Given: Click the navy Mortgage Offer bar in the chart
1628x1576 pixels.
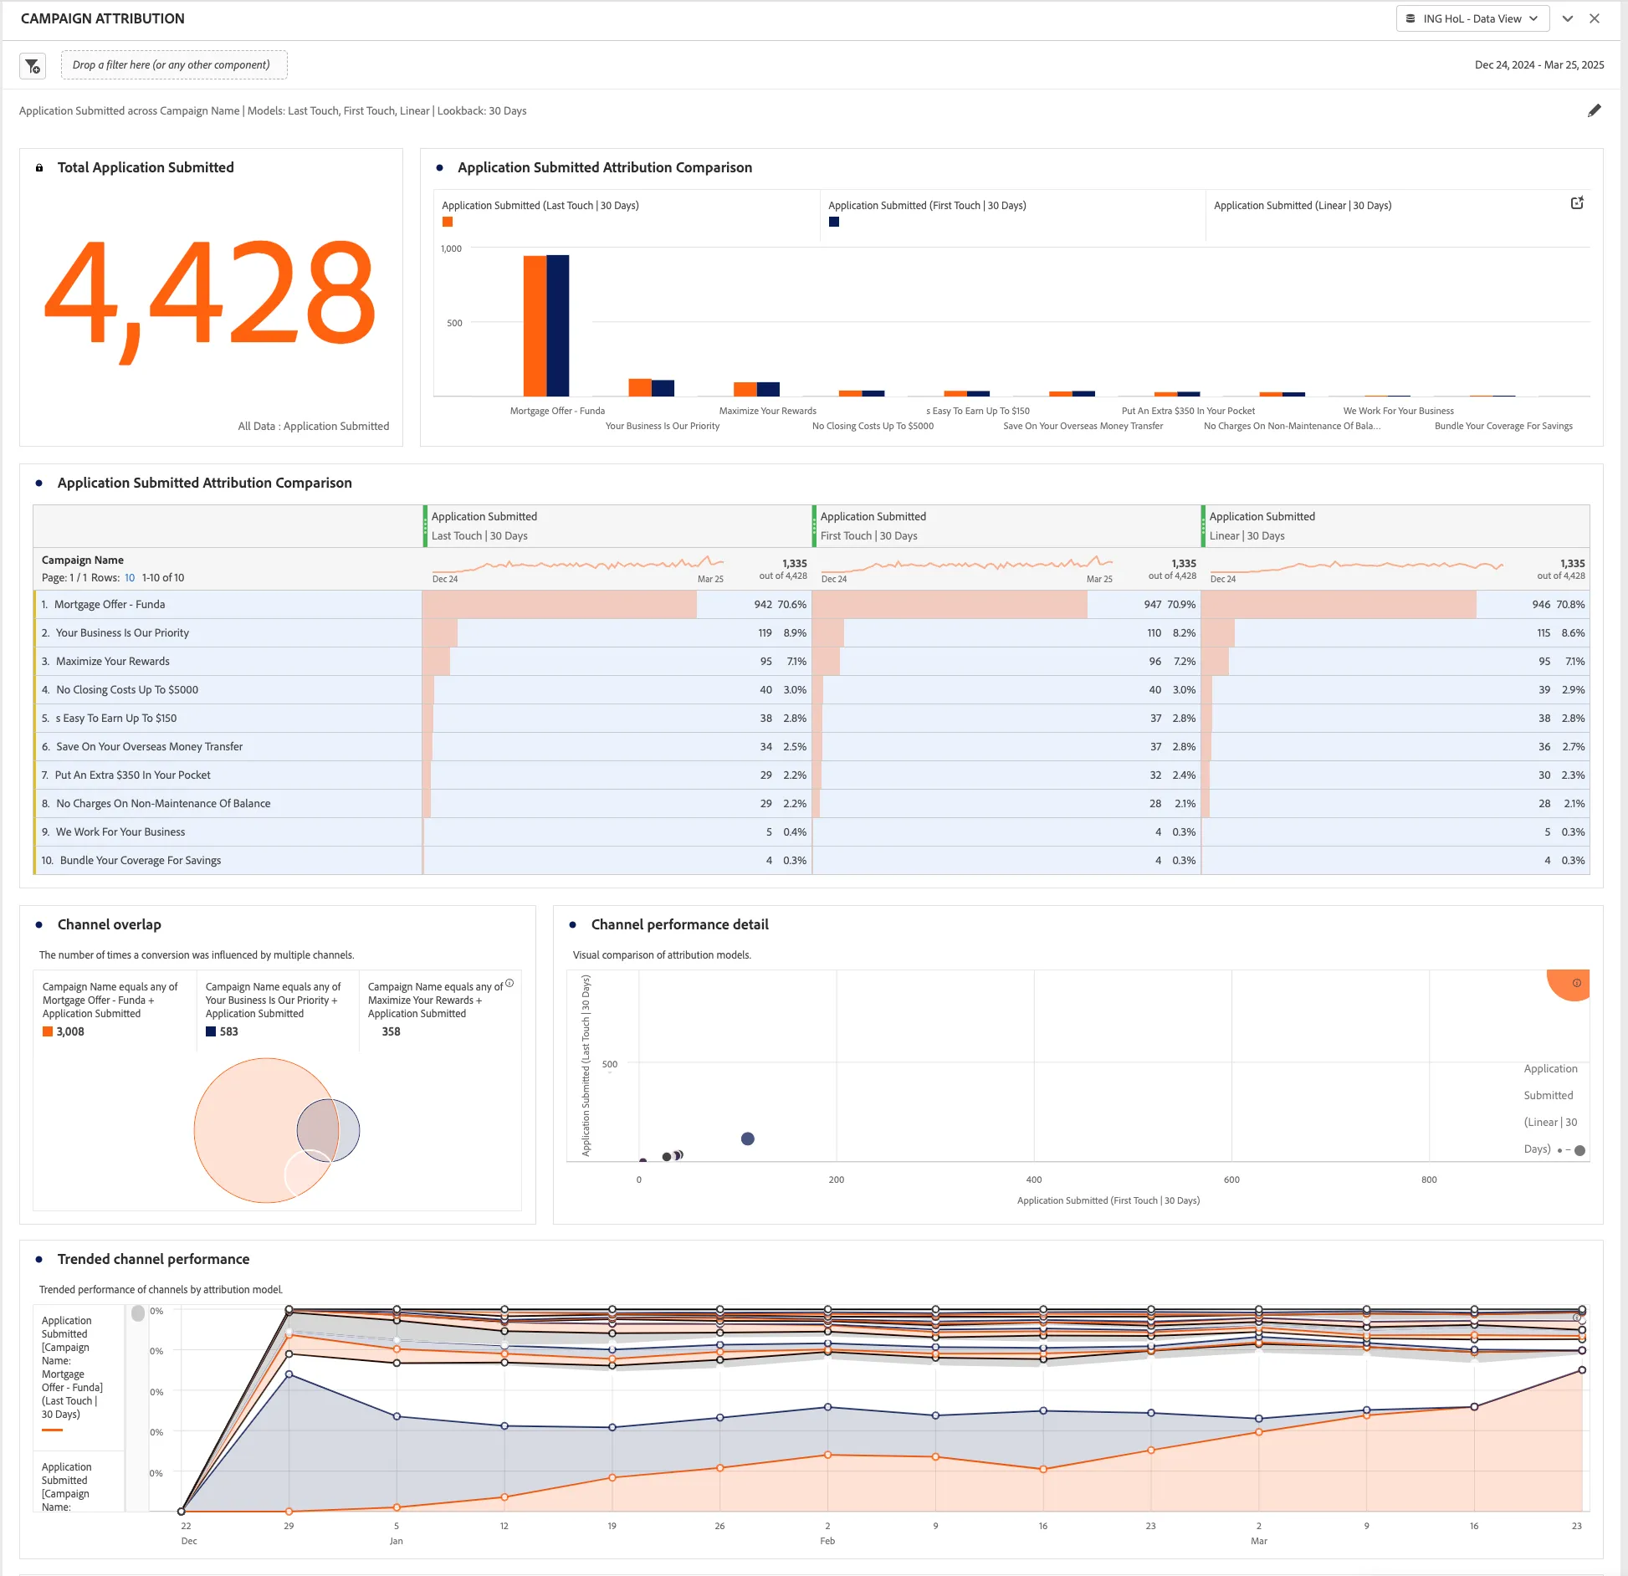Looking at the screenshot, I should click(557, 326).
